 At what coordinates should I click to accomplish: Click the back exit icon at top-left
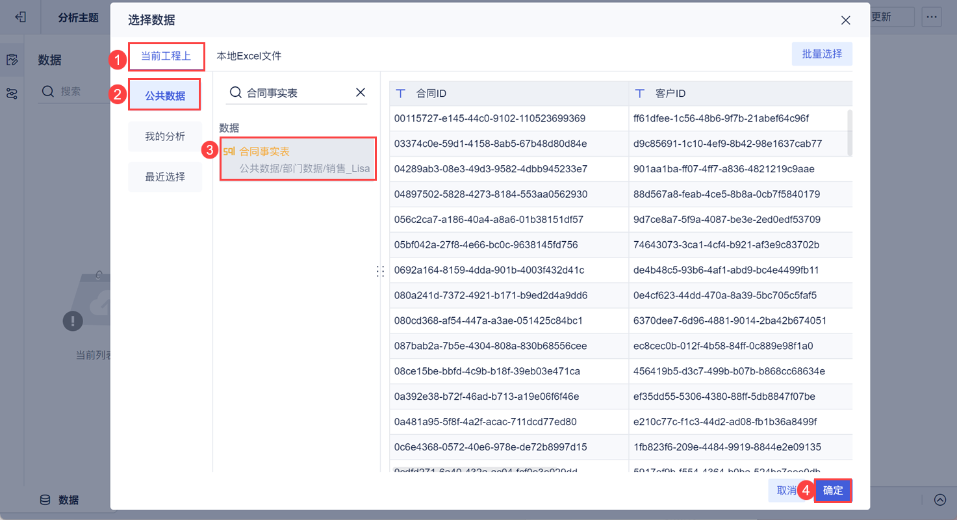[x=21, y=17]
